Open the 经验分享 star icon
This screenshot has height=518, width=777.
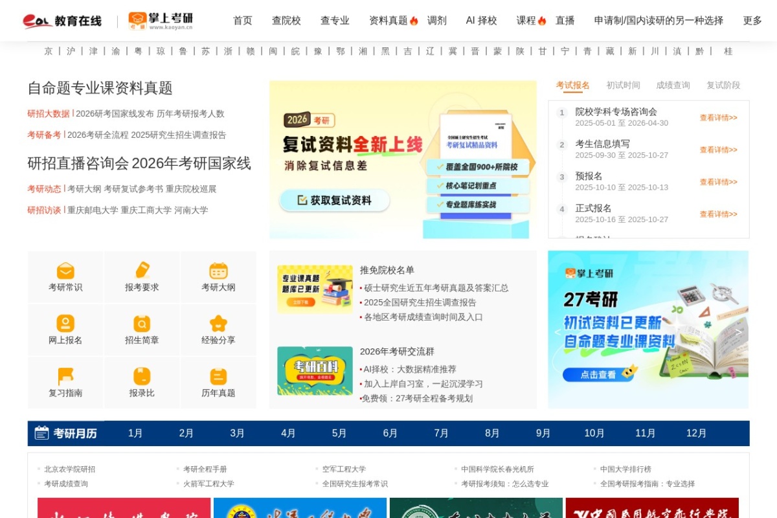[x=218, y=323]
